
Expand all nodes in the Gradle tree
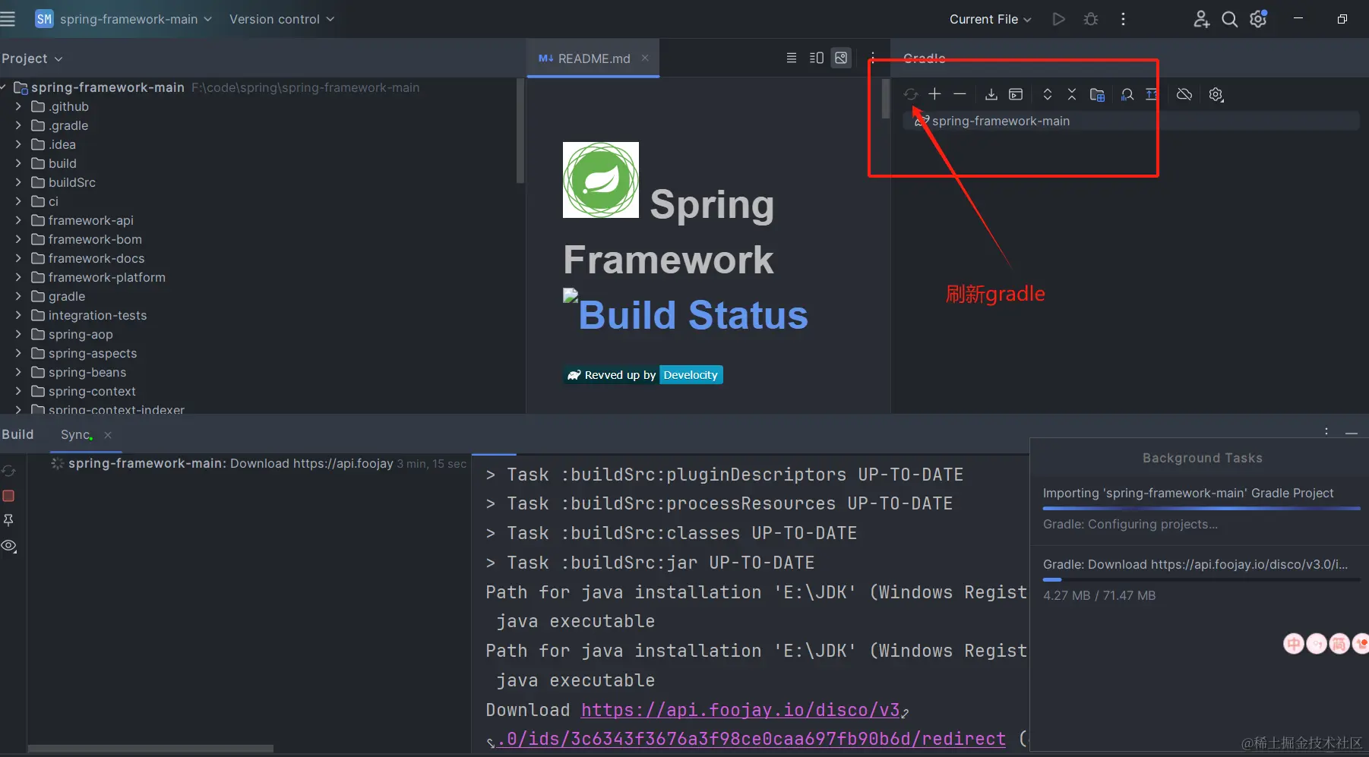coord(1048,94)
